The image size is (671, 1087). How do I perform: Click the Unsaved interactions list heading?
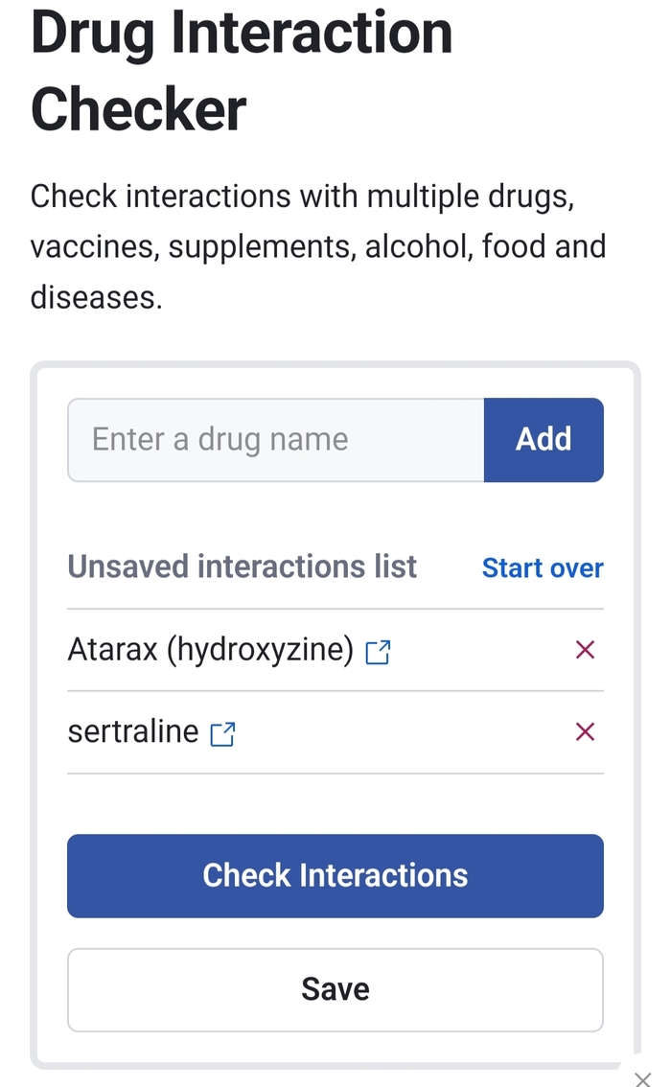tap(242, 567)
